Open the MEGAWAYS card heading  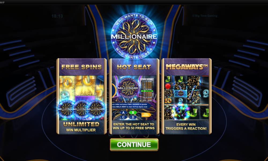pos(187,67)
